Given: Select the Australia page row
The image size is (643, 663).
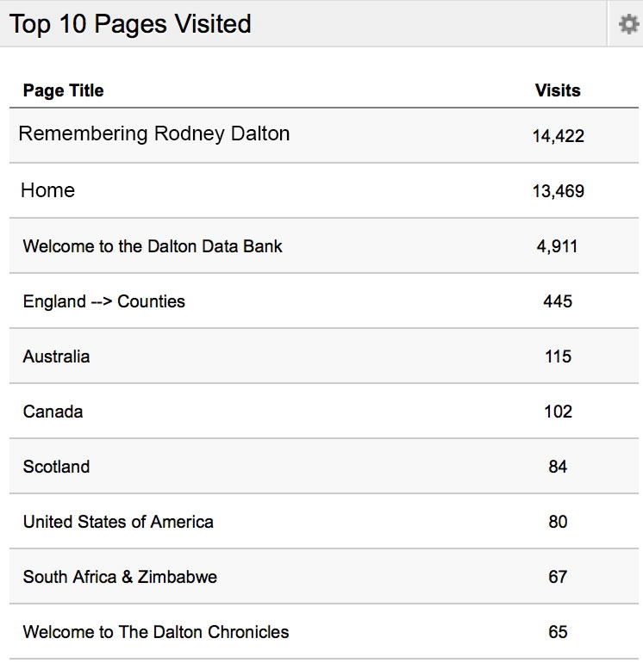Looking at the screenshot, I should point(56,356).
